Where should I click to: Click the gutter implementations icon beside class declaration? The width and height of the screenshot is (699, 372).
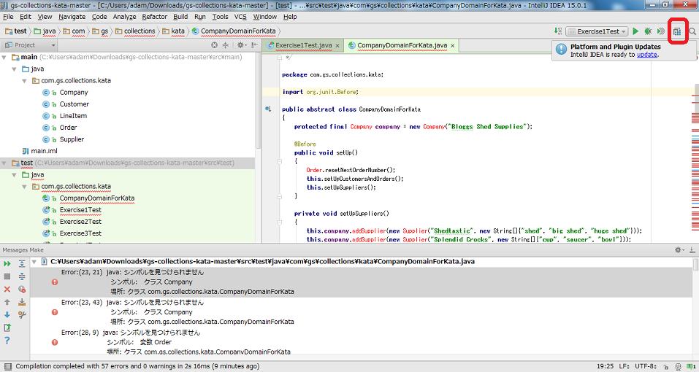268,109
